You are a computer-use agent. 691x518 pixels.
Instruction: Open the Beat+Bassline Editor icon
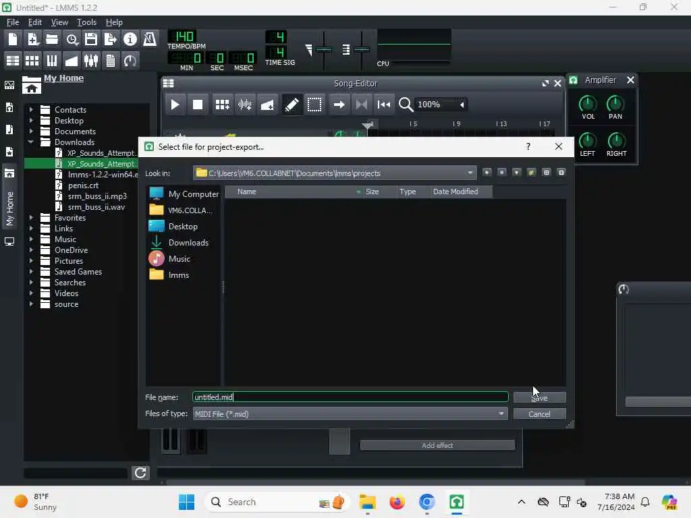[32, 60]
